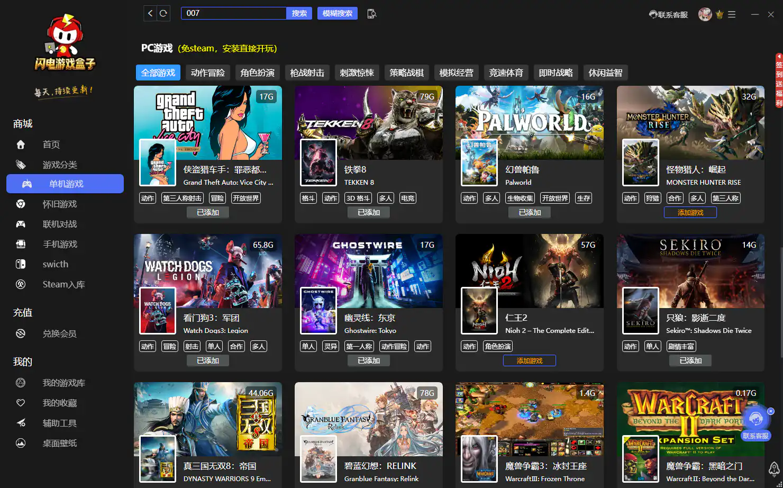
Task: Open the Granblue Fantasy Relink banner image
Action: pyautogui.click(x=369, y=419)
